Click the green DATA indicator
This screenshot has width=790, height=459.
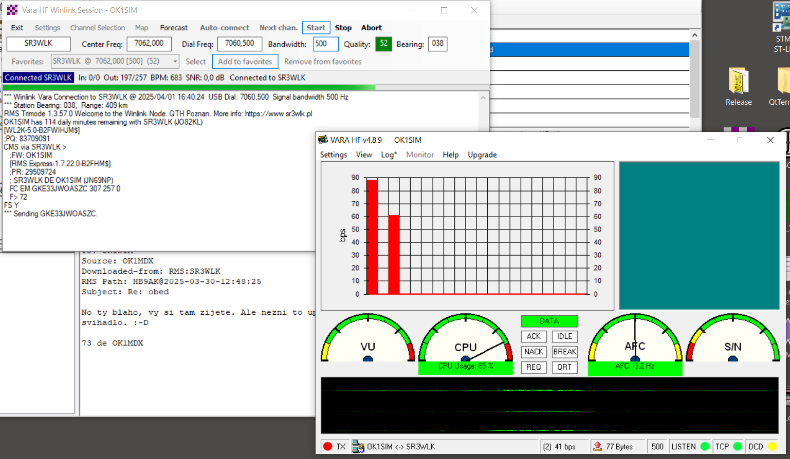pos(549,321)
